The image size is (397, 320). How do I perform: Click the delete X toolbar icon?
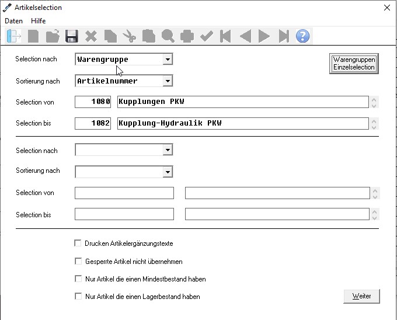click(x=91, y=36)
